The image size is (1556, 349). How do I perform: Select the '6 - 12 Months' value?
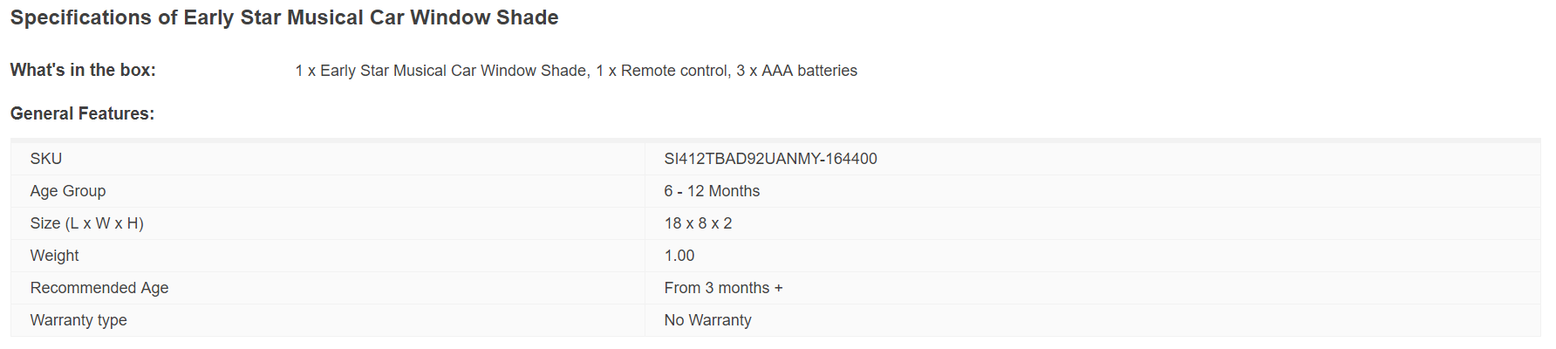[x=712, y=191]
